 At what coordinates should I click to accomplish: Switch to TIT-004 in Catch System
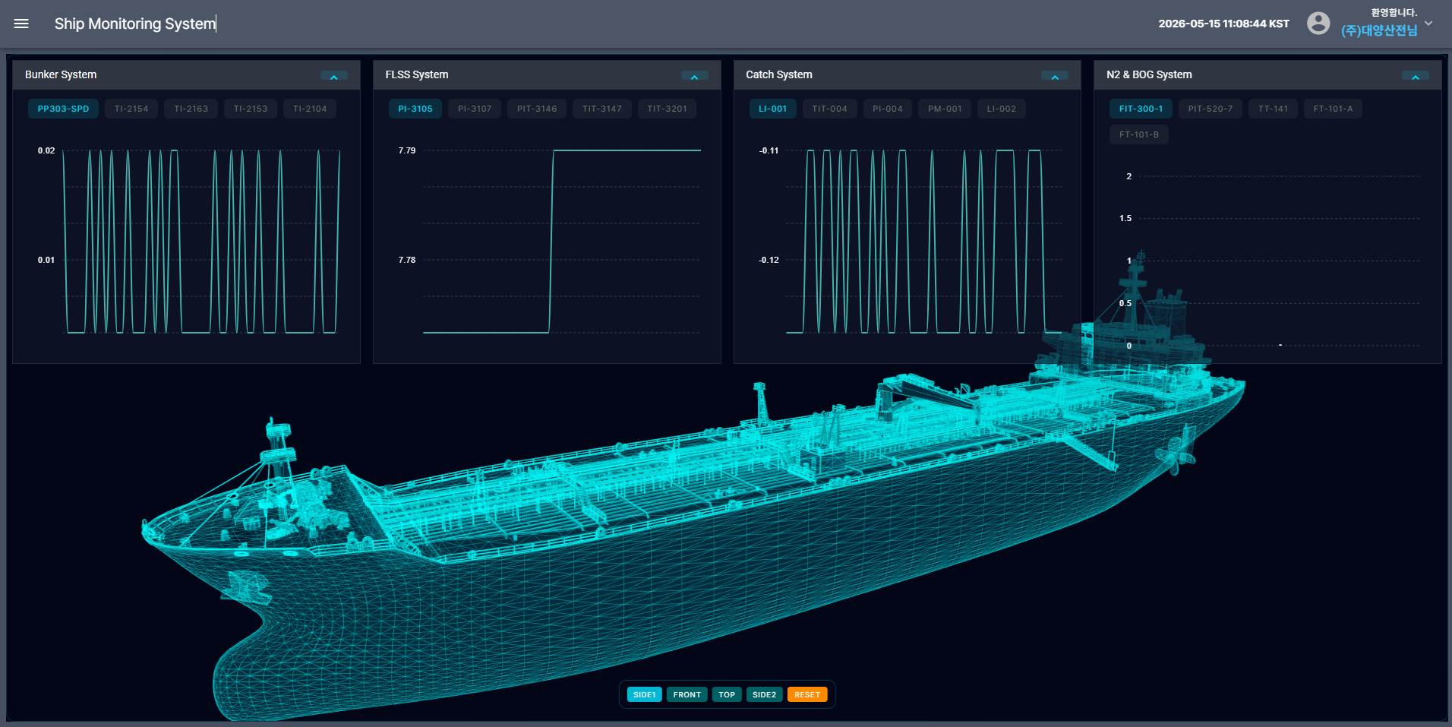[x=829, y=109]
